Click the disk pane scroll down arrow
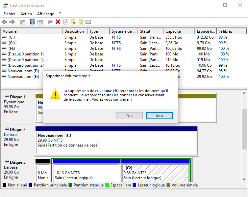 coord(244,179)
